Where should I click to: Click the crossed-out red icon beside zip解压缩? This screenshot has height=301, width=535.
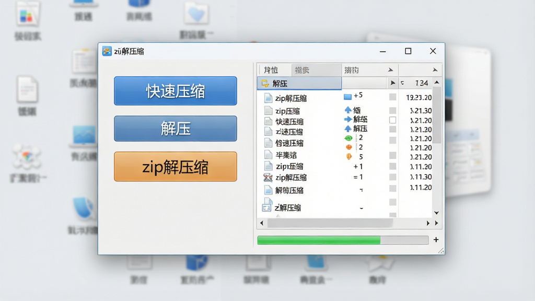(268, 178)
